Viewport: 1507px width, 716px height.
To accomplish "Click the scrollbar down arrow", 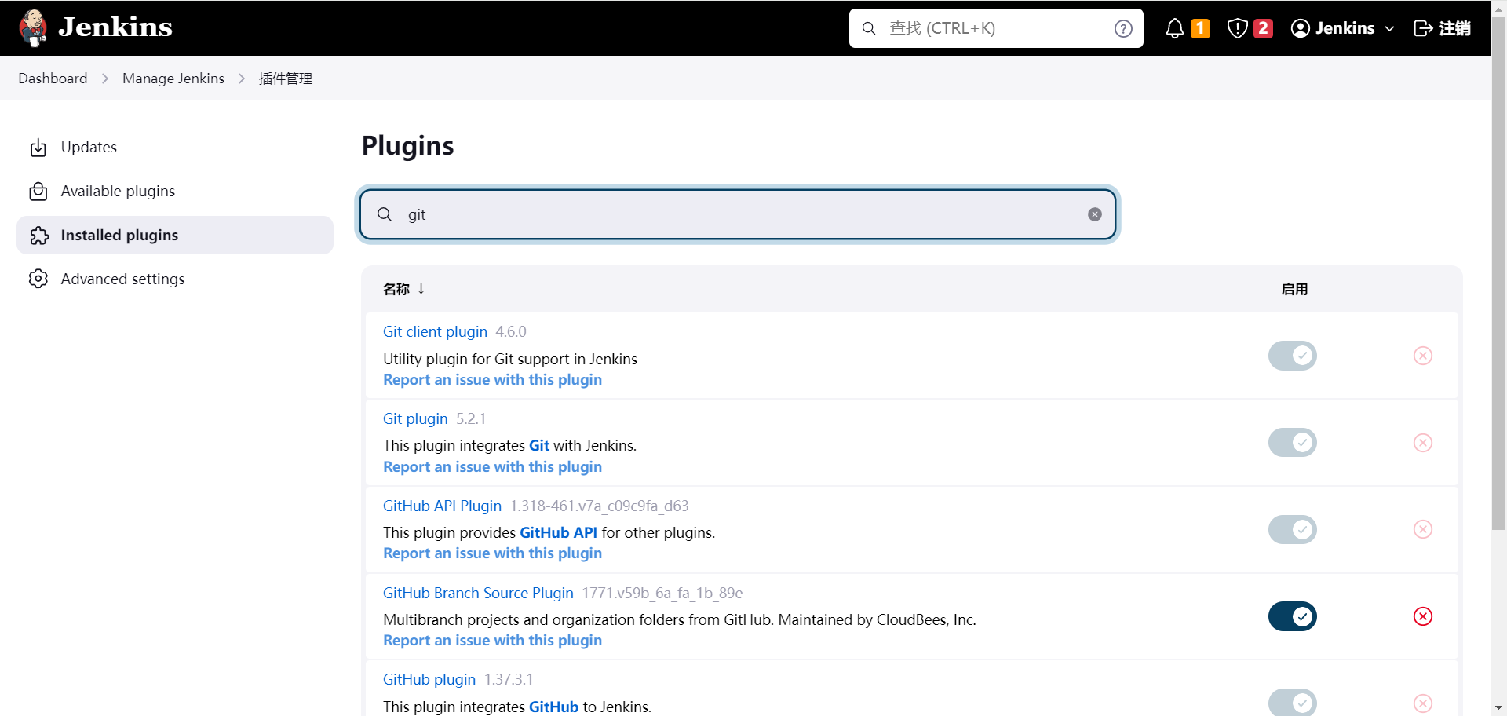I will (1498, 707).
